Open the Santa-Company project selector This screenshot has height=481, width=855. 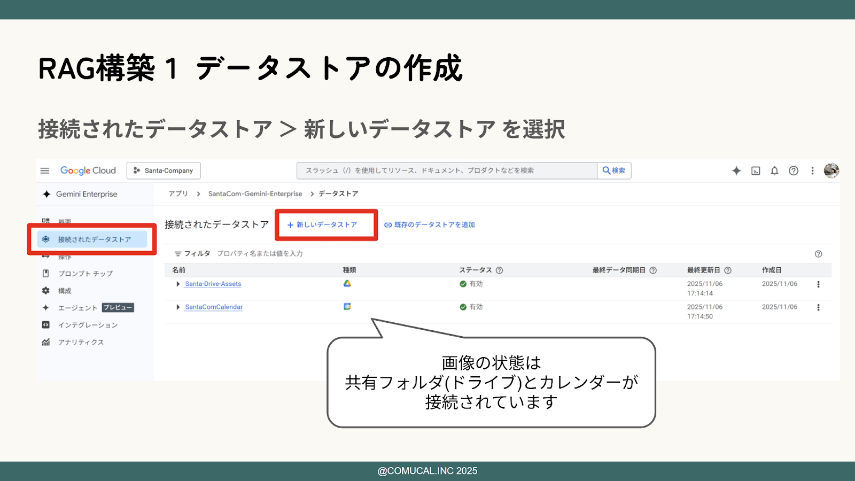[164, 170]
